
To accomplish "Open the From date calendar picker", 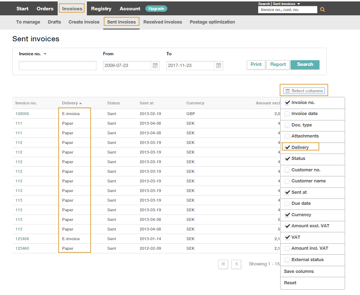I will point(155,66).
